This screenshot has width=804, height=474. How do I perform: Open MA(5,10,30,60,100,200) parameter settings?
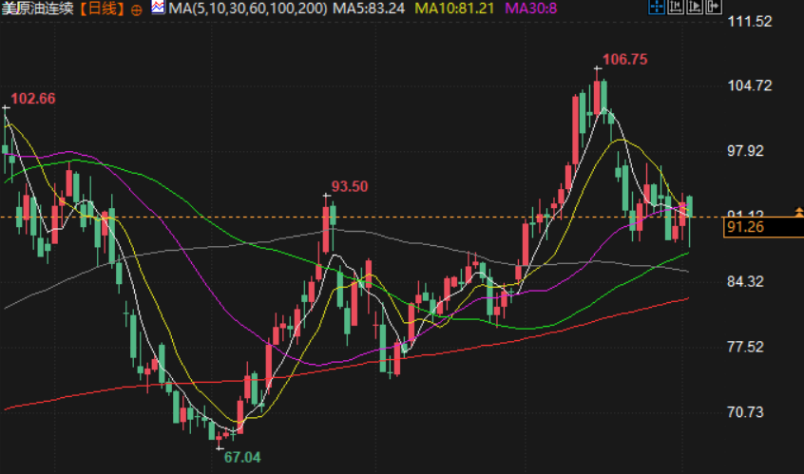click(248, 9)
